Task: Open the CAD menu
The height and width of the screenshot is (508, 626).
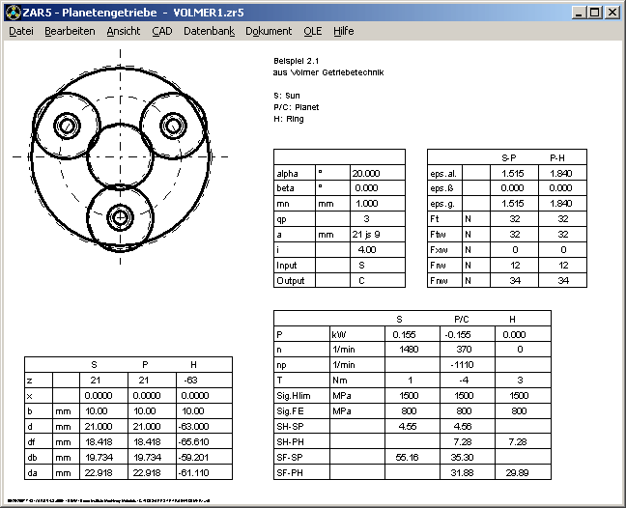Action: (x=161, y=31)
